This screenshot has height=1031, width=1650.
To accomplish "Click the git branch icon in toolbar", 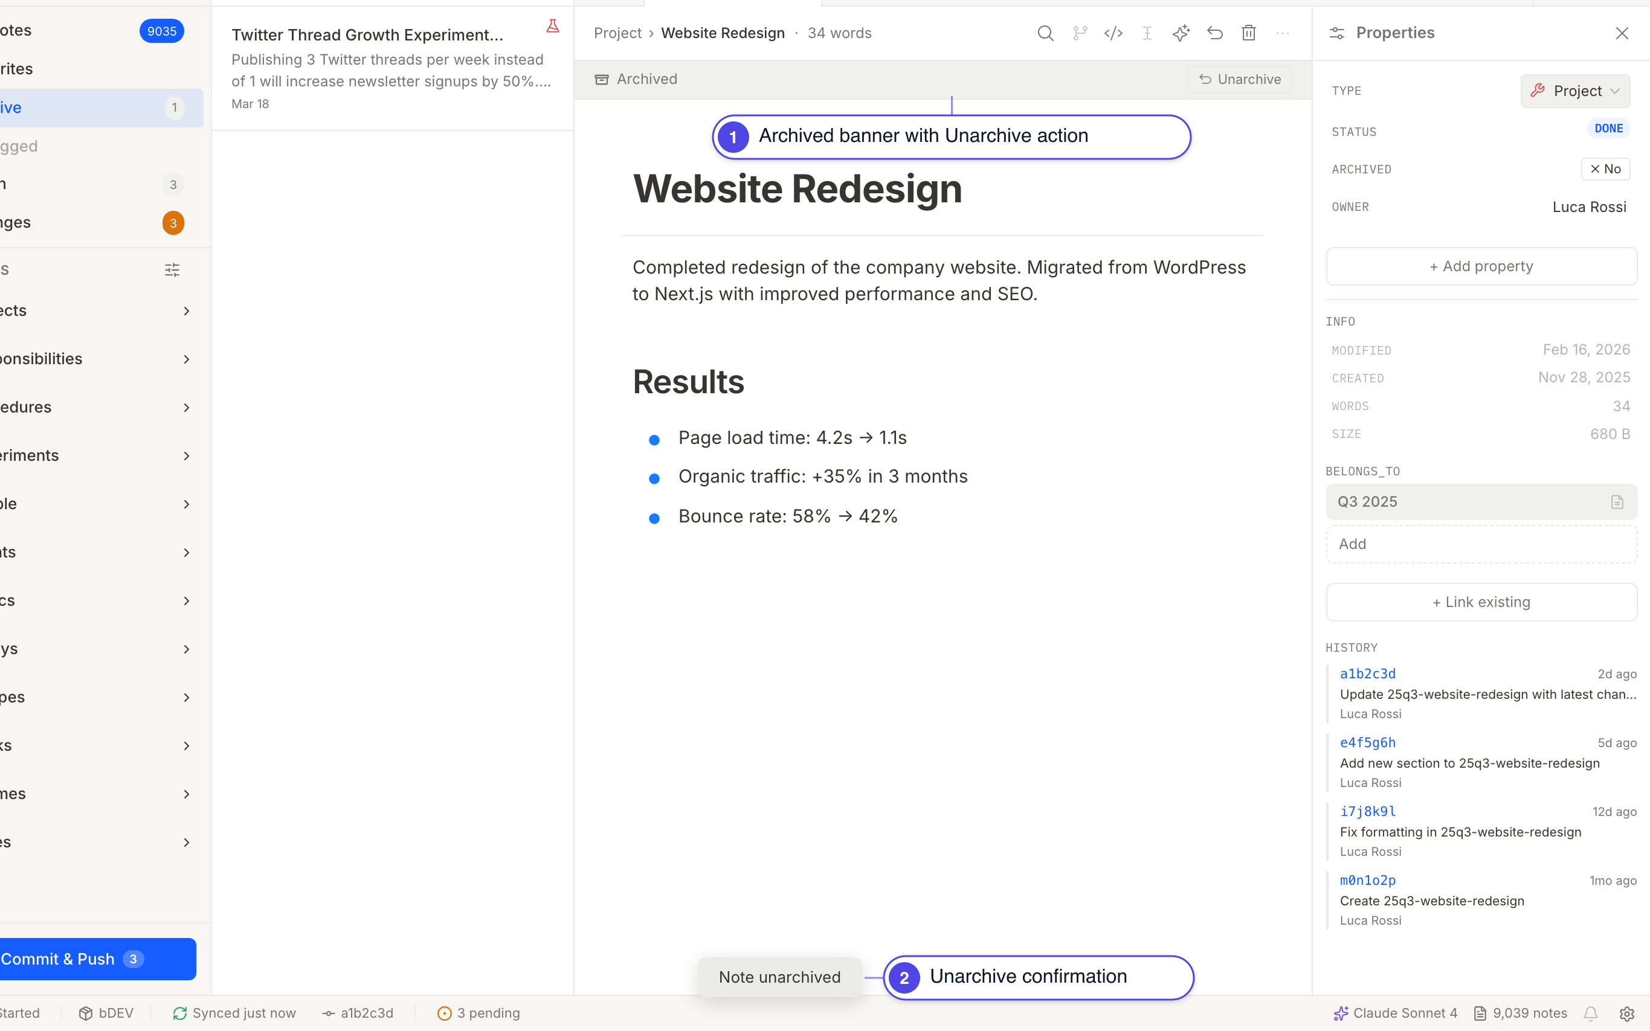I will click(x=1079, y=33).
